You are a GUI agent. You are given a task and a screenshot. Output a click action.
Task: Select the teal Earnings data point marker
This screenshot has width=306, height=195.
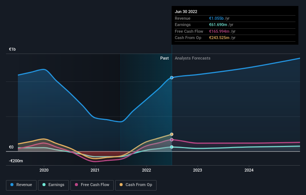tap(171, 147)
